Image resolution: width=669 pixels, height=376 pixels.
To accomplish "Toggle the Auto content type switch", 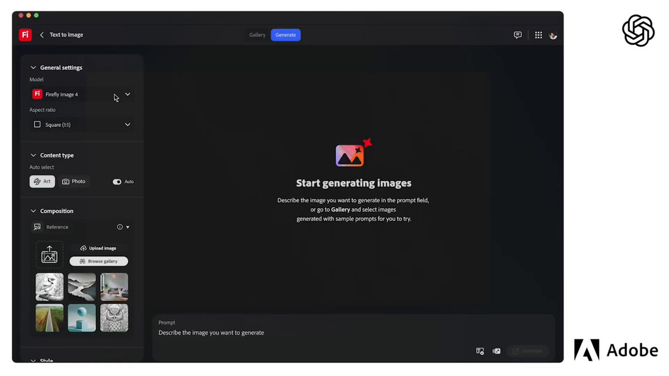I will pyautogui.click(x=117, y=182).
